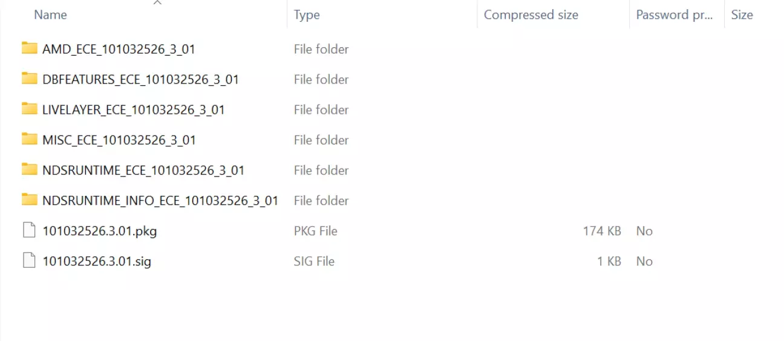Toggle sort arrow above the Name column

point(157,3)
